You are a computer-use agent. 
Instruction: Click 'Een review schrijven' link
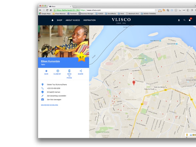tap(49, 105)
